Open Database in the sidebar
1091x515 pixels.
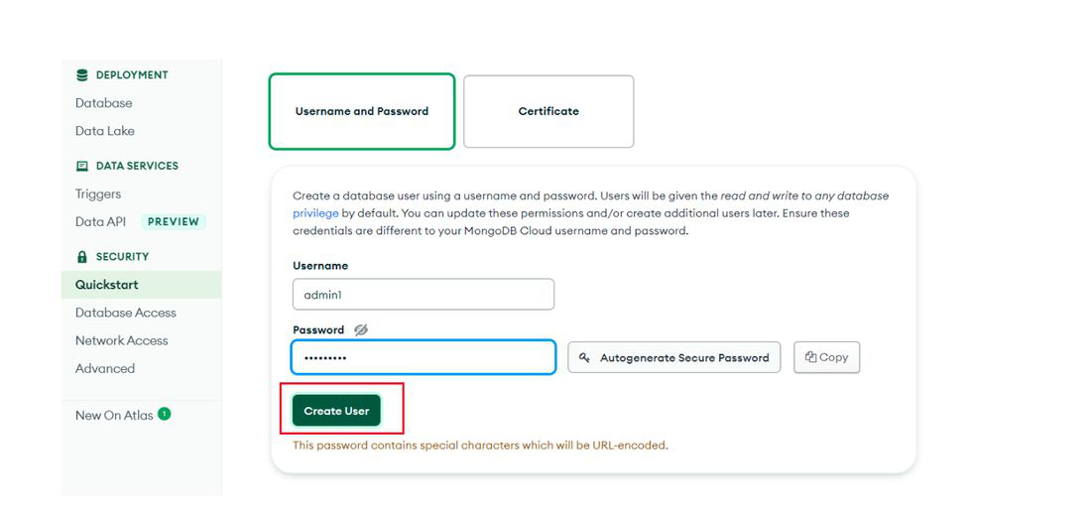(104, 103)
